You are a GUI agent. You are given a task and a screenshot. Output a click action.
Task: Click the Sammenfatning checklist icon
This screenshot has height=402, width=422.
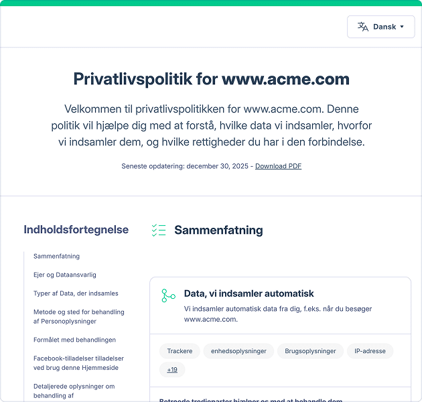(x=159, y=230)
